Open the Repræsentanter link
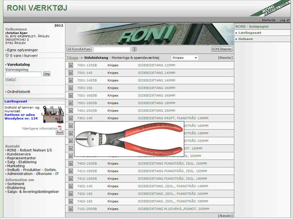The width and height of the screenshot is (293, 219). pos(22,158)
